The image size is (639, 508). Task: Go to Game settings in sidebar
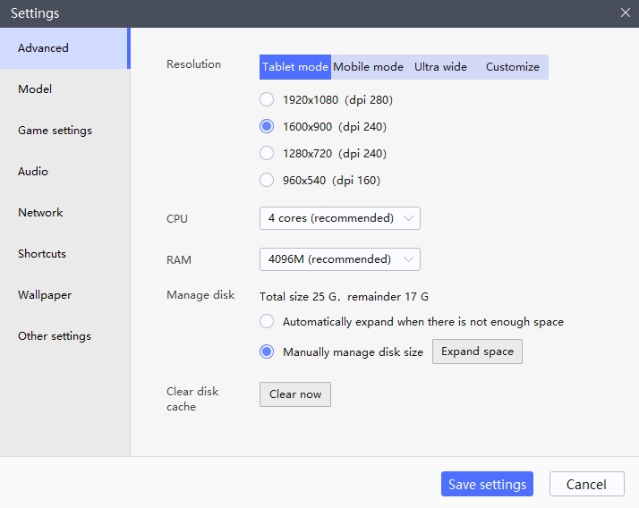coord(55,131)
